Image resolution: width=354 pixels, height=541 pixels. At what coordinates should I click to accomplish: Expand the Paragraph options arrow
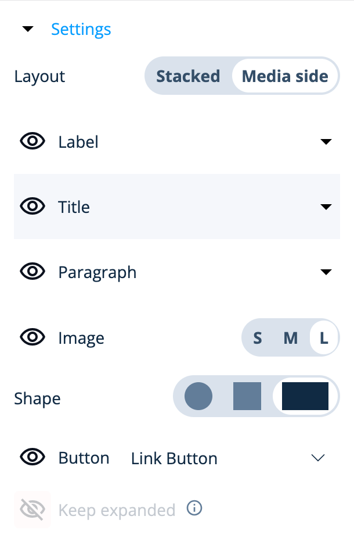326,272
